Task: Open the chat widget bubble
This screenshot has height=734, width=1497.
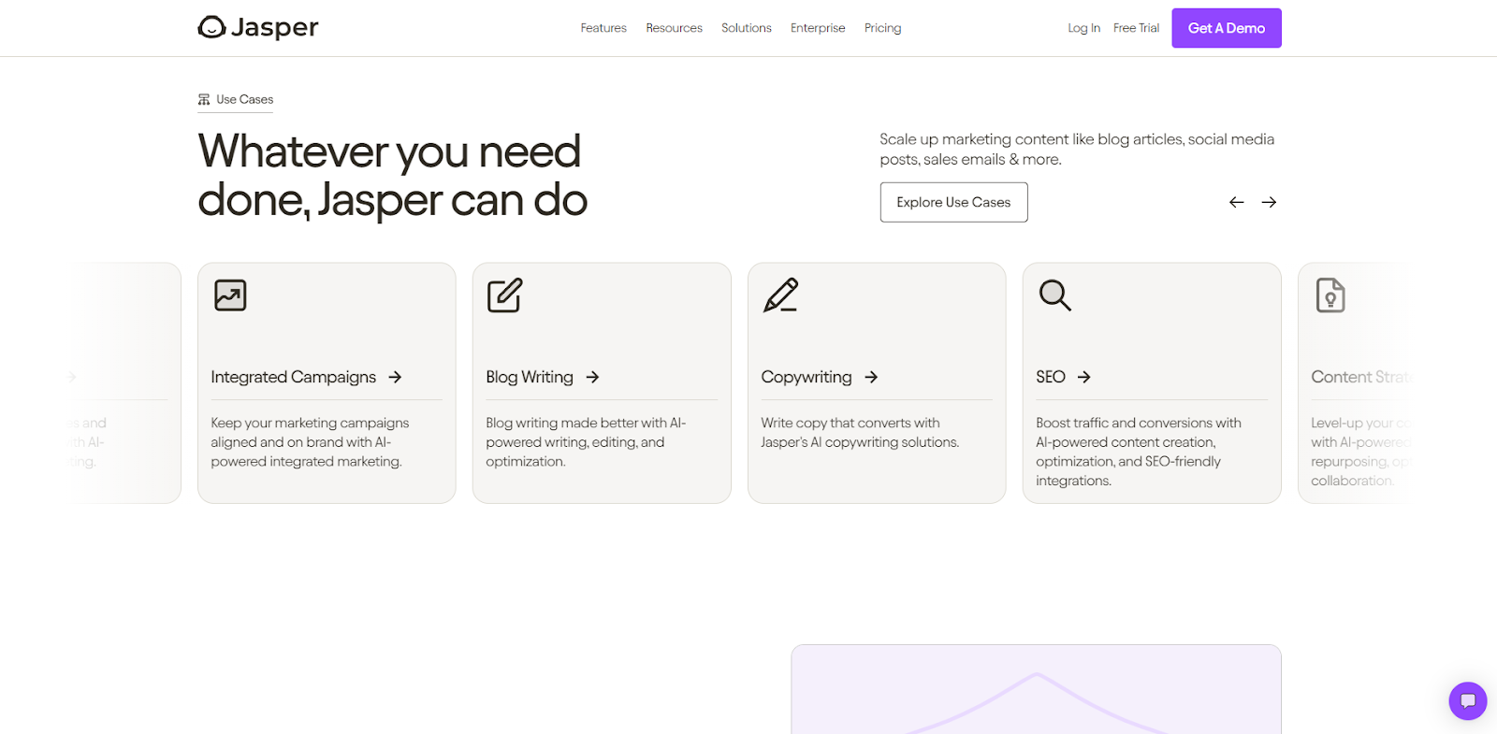Action: (1468, 701)
